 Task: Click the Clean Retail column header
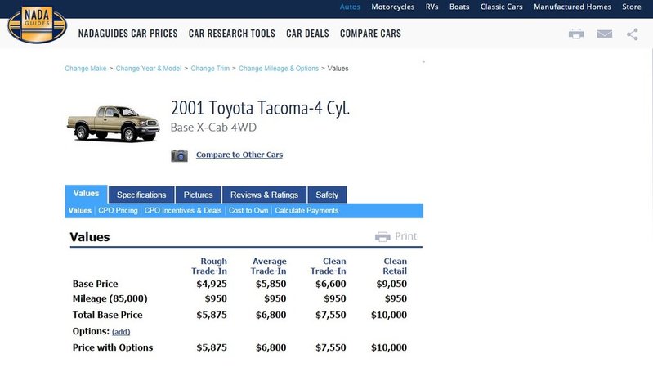click(395, 267)
